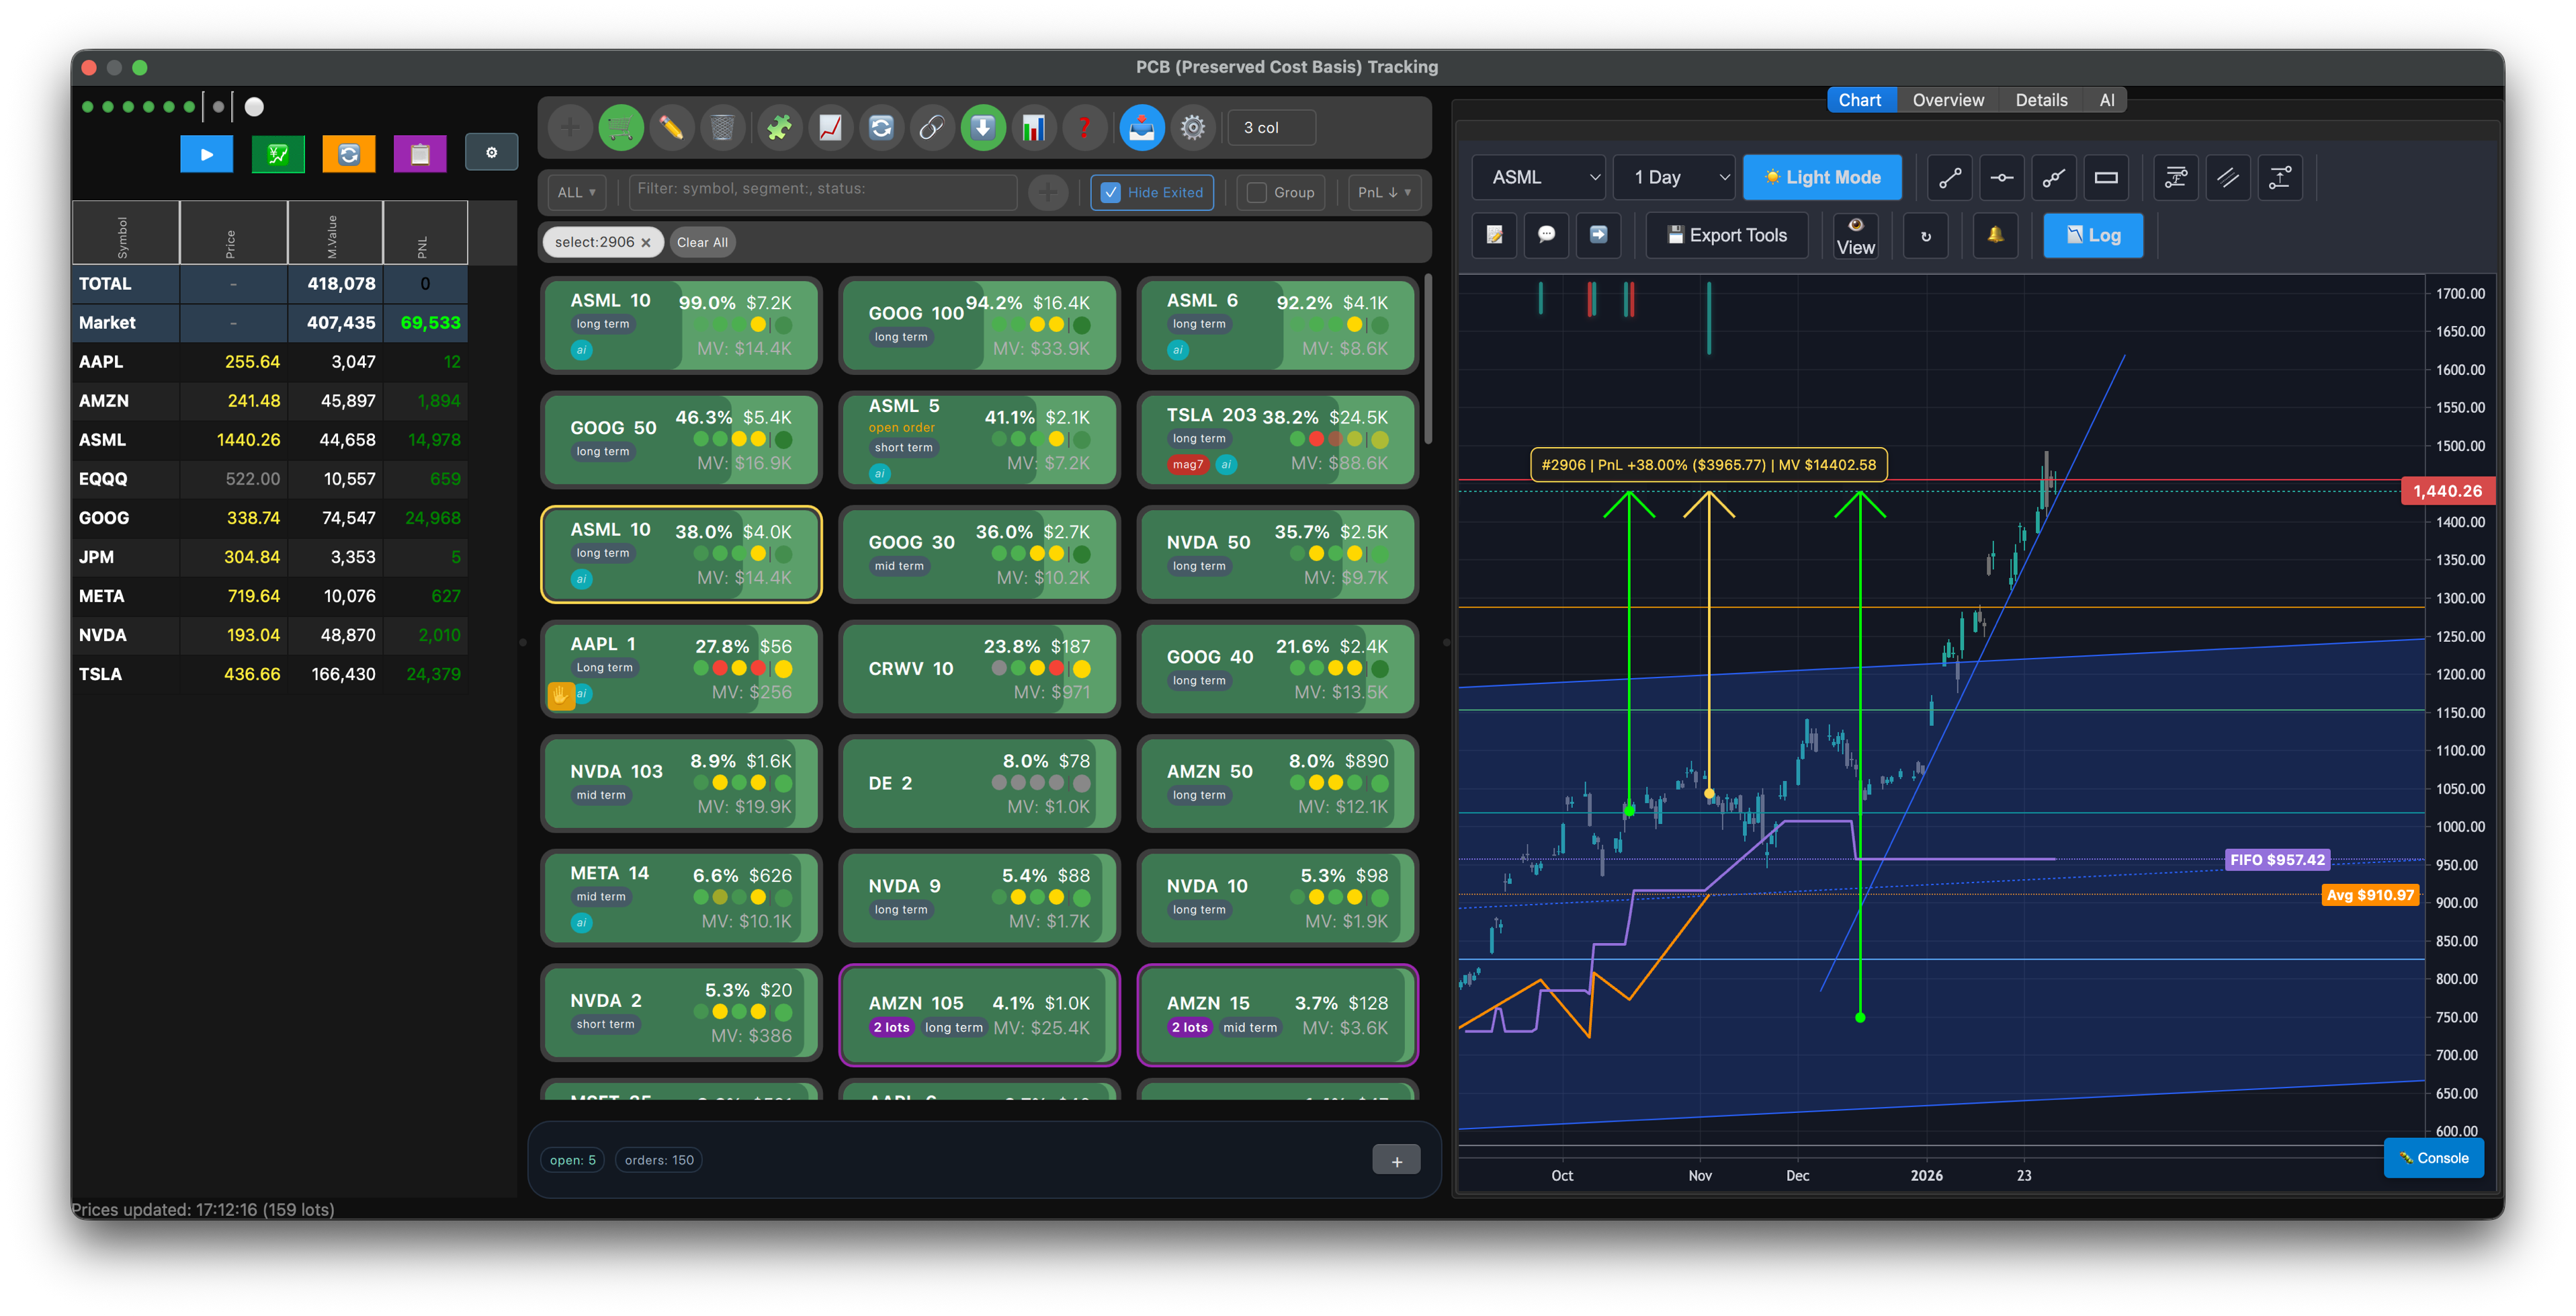Select the parallel channel tool
This screenshot has height=1316, width=2576.
click(x=2228, y=178)
